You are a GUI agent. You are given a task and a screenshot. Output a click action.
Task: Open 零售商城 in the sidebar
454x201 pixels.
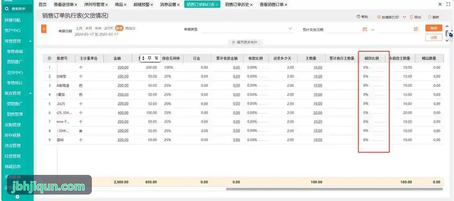pyautogui.click(x=15, y=51)
